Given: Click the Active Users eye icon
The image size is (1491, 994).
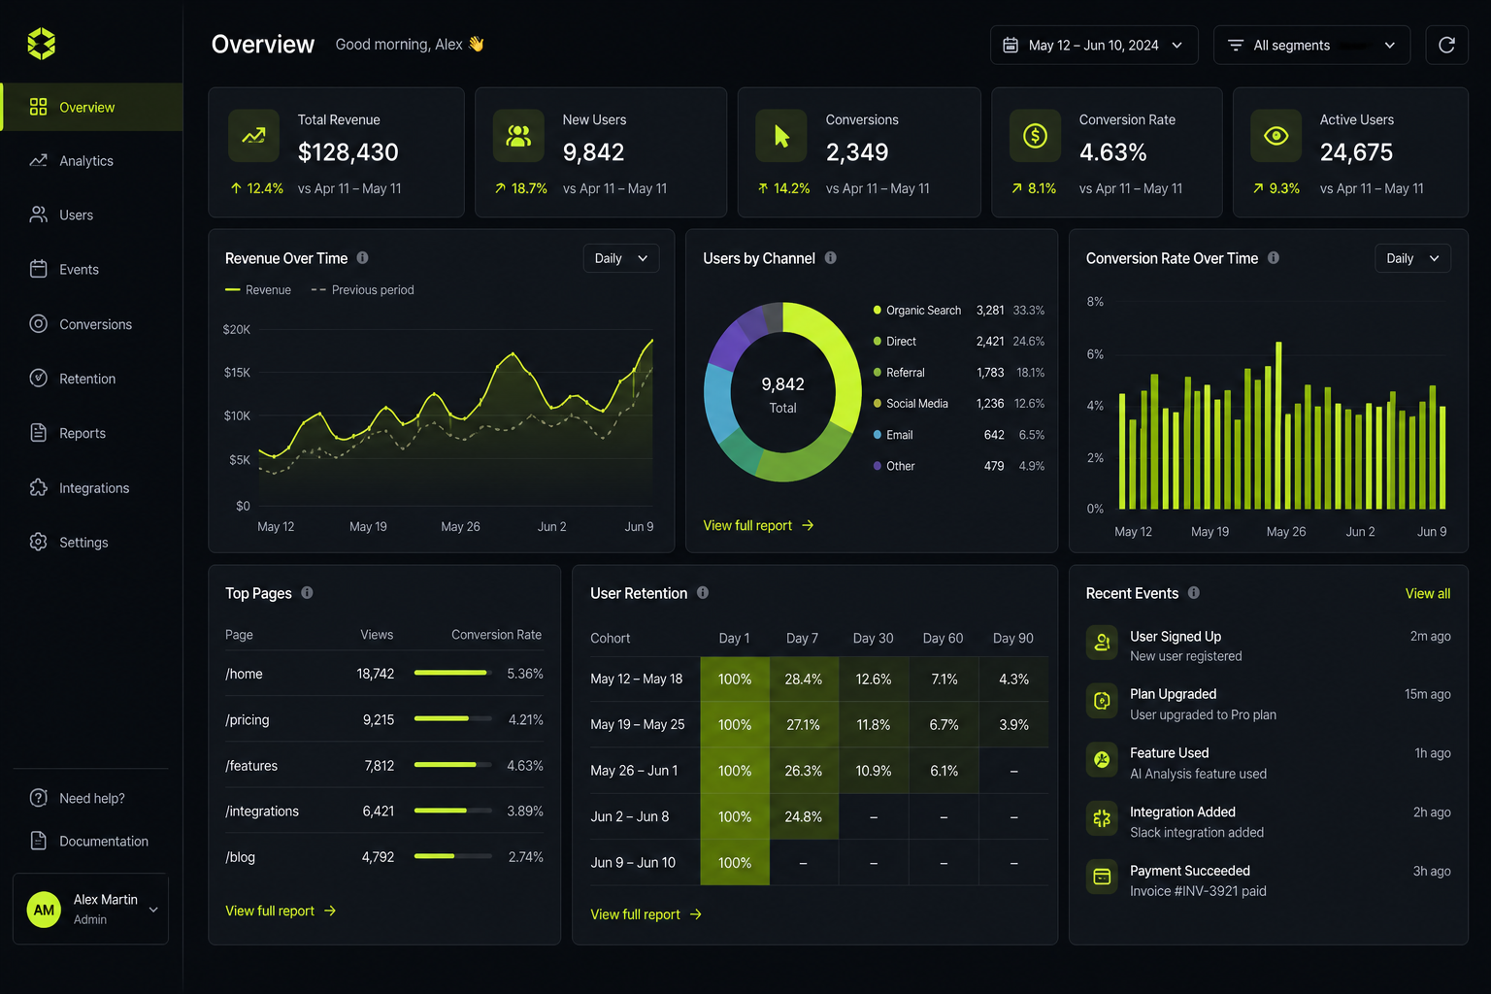Looking at the screenshot, I should [x=1276, y=136].
